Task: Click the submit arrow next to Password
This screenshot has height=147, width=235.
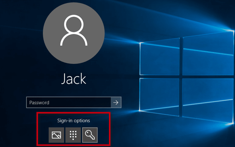Action: pos(116,102)
